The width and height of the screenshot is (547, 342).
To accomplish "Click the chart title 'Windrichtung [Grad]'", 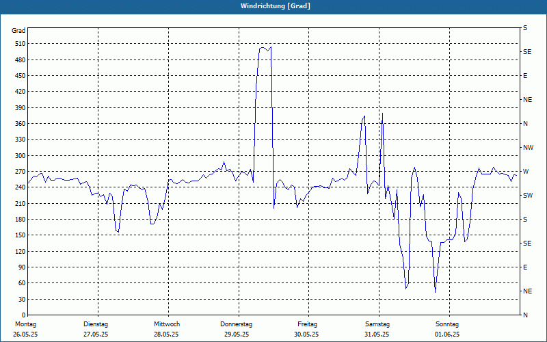I will pyautogui.click(x=276, y=6).
